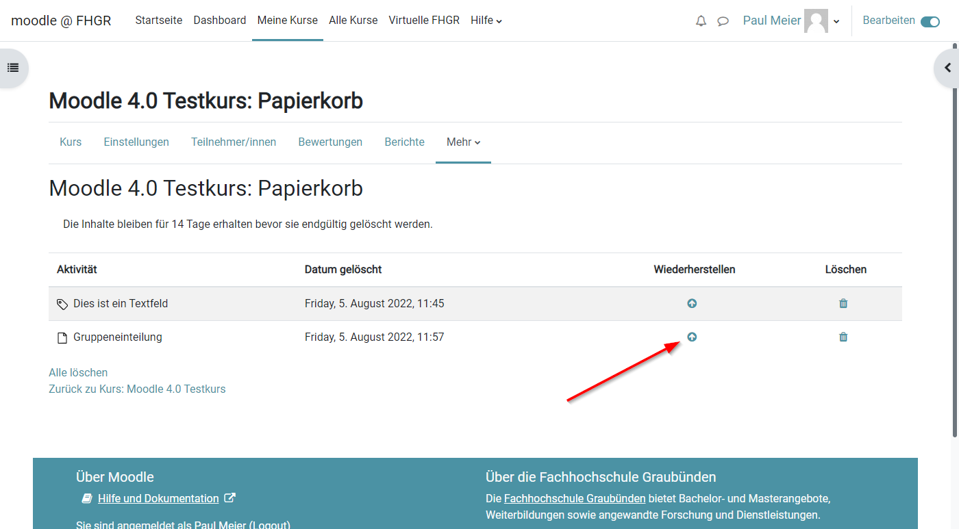Open the messages speech bubble icon
The width and height of the screenshot is (959, 529).
click(x=723, y=21)
